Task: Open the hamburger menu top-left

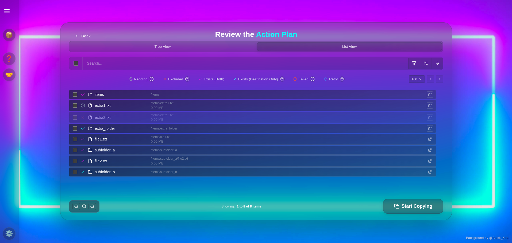Action: pyautogui.click(x=7, y=11)
